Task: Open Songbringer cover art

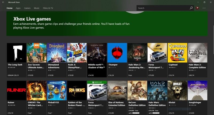Action: coord(198,91)
